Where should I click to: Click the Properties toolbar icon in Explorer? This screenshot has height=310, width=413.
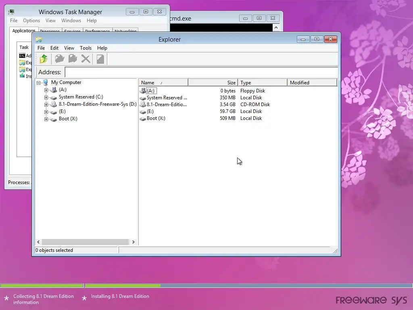[100, 59]
